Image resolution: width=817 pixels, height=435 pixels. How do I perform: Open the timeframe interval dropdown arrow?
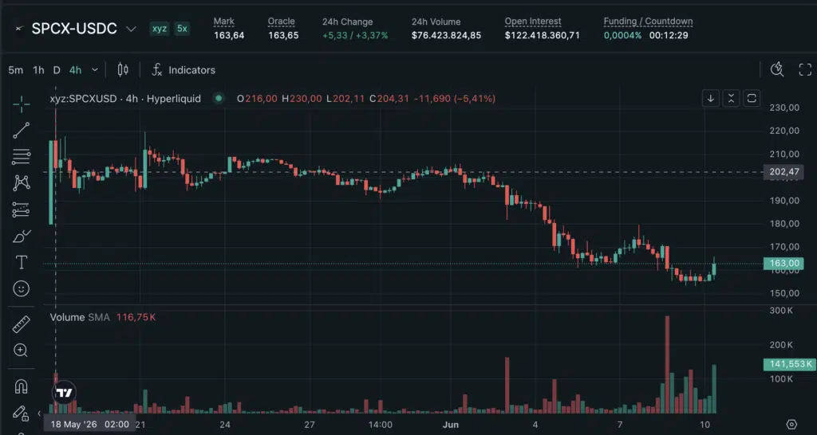pos(94,70)
